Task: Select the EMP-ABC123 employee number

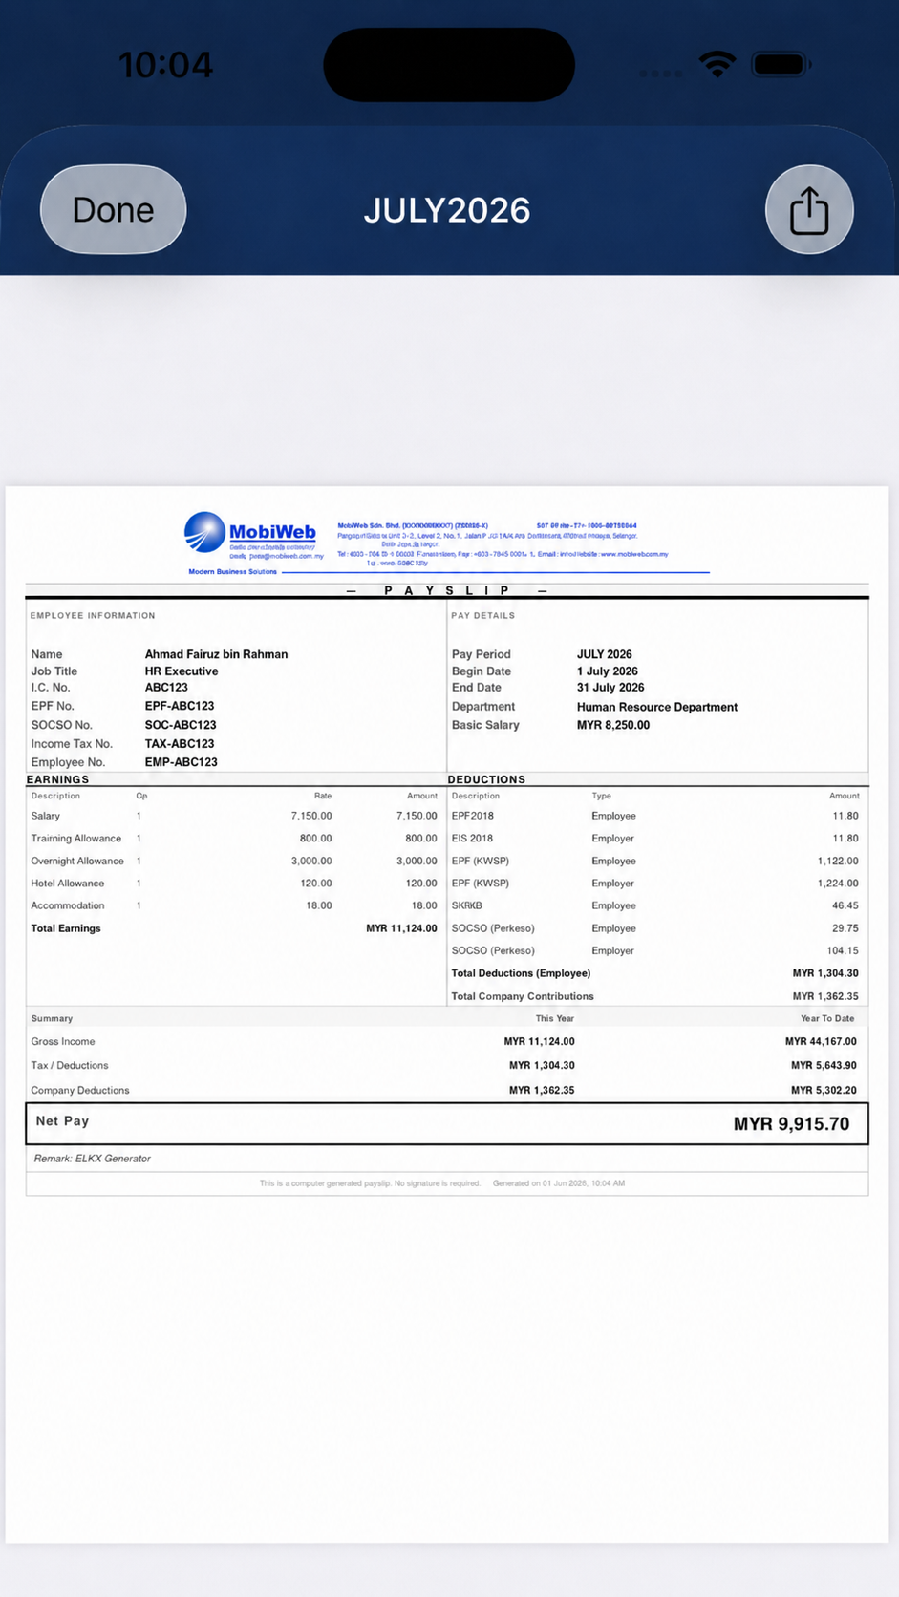Action: [x=182, y=762]
